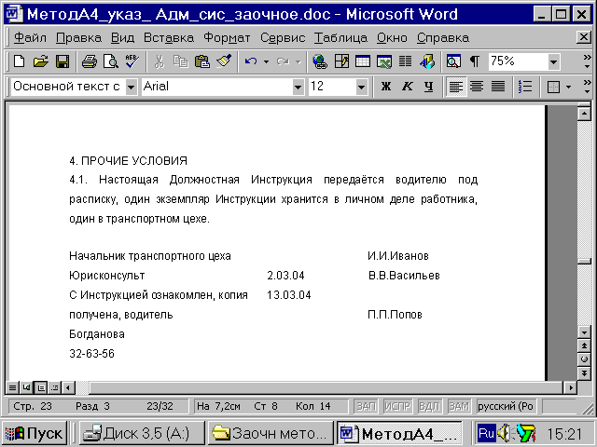Open the Вставка menu
Screen dimensions: 597x447
click(169, 37)
